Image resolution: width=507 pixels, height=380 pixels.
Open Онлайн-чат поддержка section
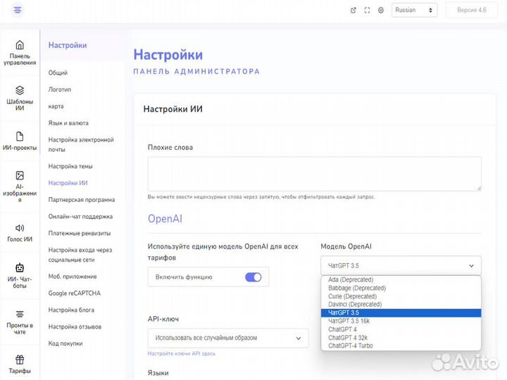pyautogui.click(x=80, y=217)
